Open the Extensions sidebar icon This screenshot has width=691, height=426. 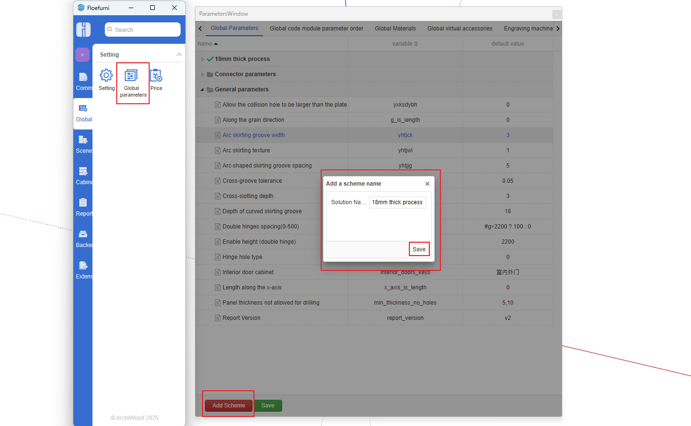click(83, 266)
